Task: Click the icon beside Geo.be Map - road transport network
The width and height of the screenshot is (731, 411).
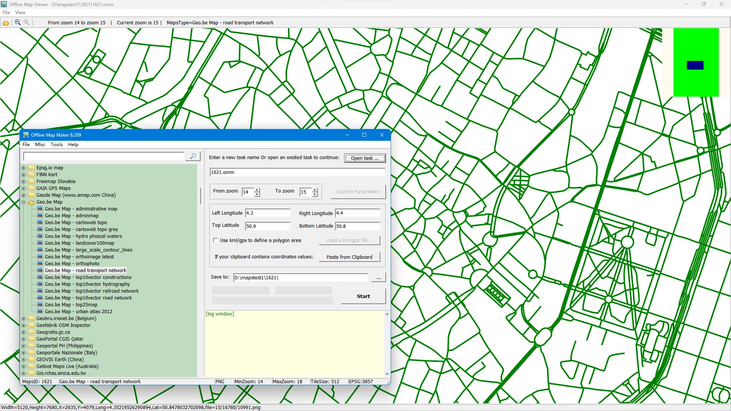Action: pos(40,270)
